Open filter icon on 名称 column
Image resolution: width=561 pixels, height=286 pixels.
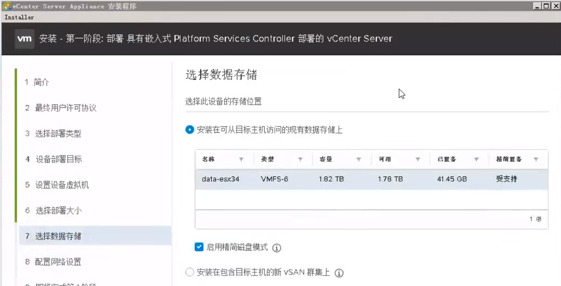point(241,160)
